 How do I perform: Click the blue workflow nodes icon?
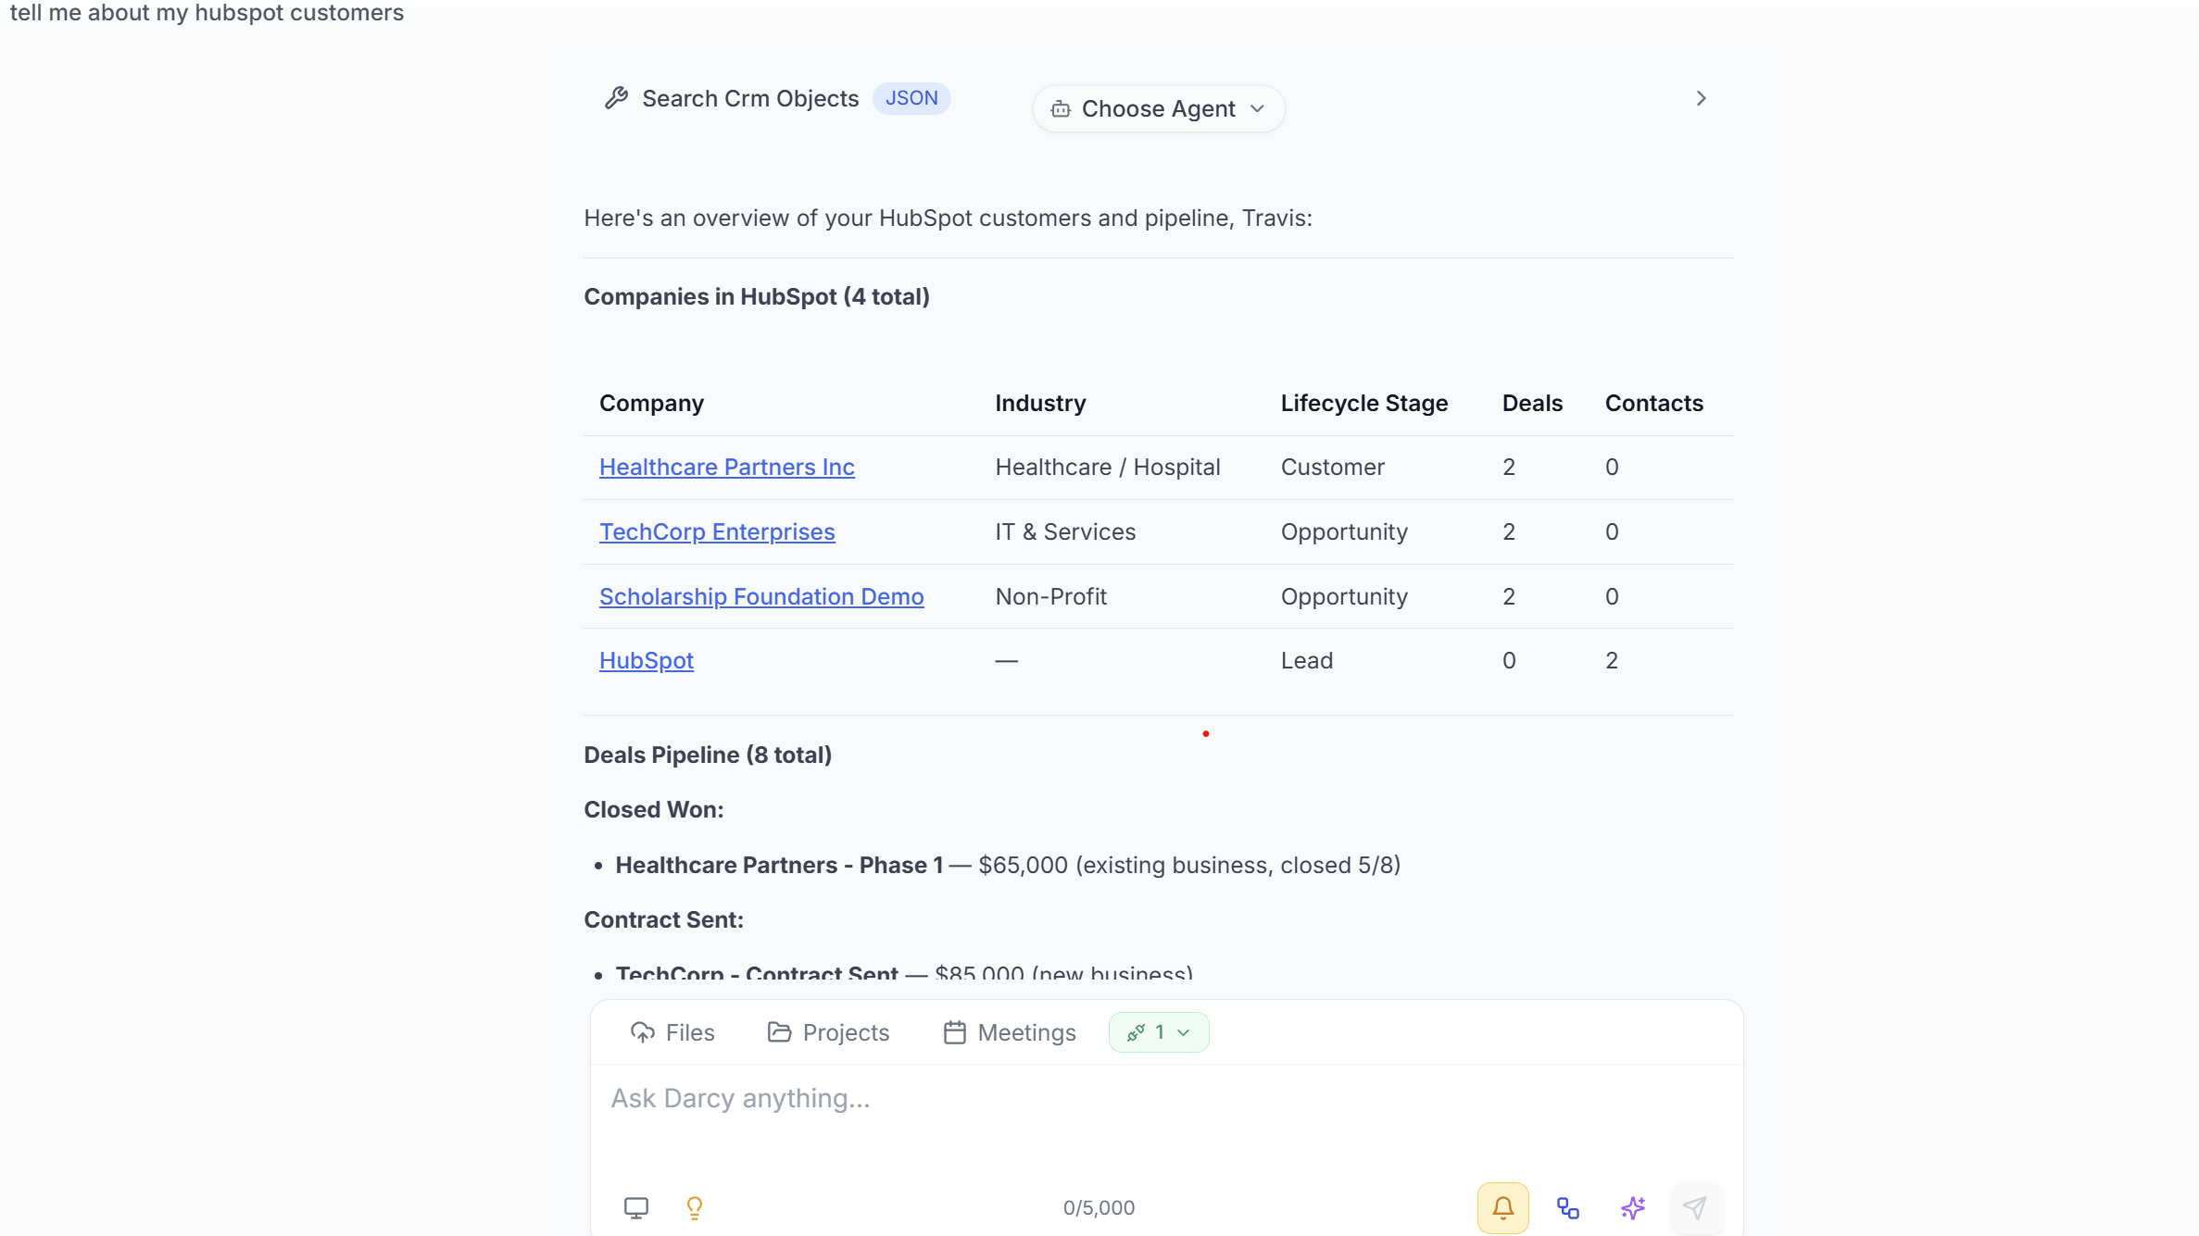(x=1568, y=1207)
